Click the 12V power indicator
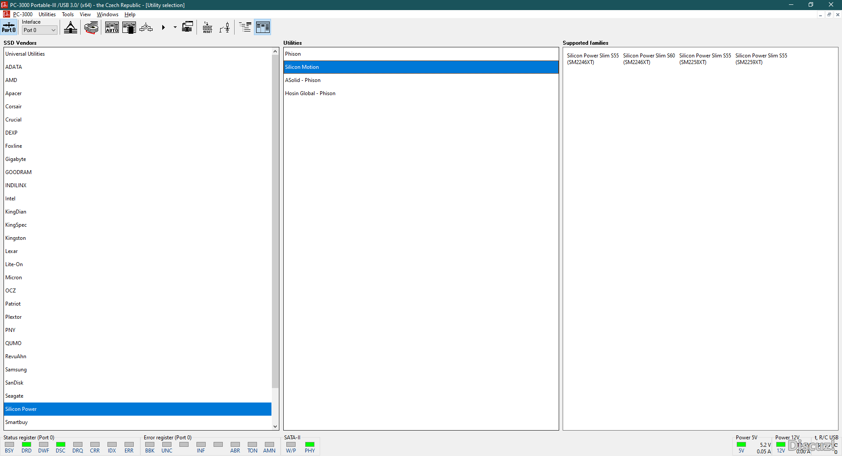Viewport: 842px width, 456px height. 781,445
